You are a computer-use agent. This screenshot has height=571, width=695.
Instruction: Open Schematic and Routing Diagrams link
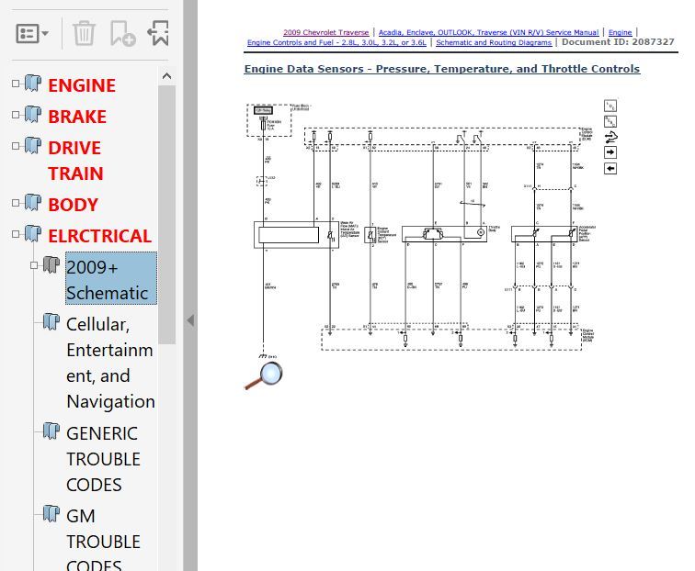(x=494, y=42)
